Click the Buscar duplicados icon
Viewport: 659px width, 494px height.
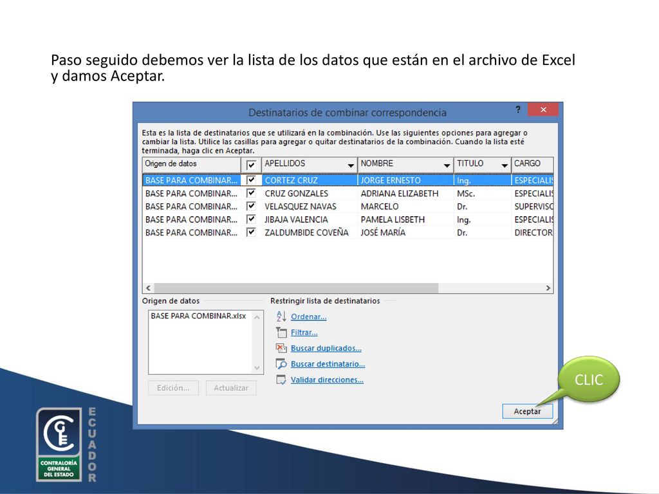point(281,348)
